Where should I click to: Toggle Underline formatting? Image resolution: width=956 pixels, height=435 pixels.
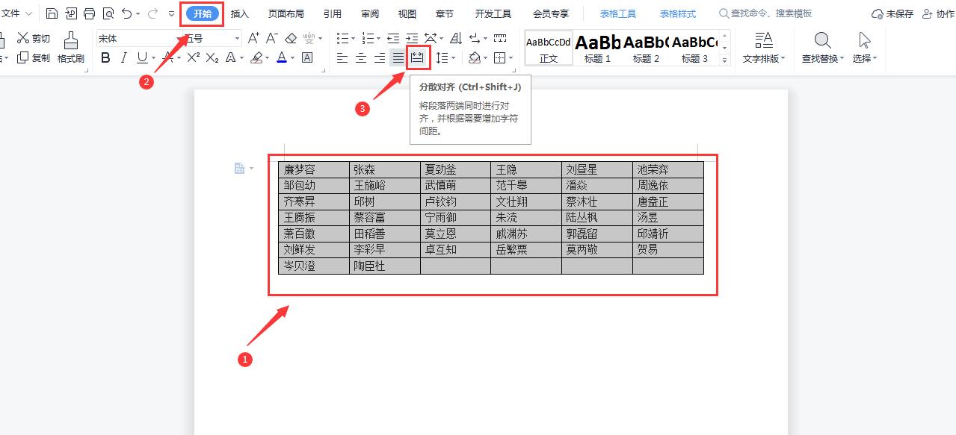[x=142, y=57]
